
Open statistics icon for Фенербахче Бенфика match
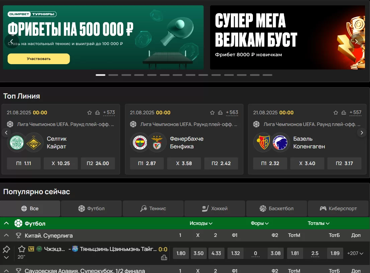click(220, 113)
